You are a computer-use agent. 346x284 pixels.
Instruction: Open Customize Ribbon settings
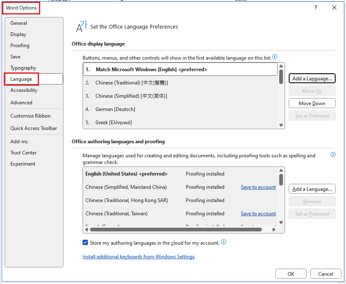click(34, 116)
